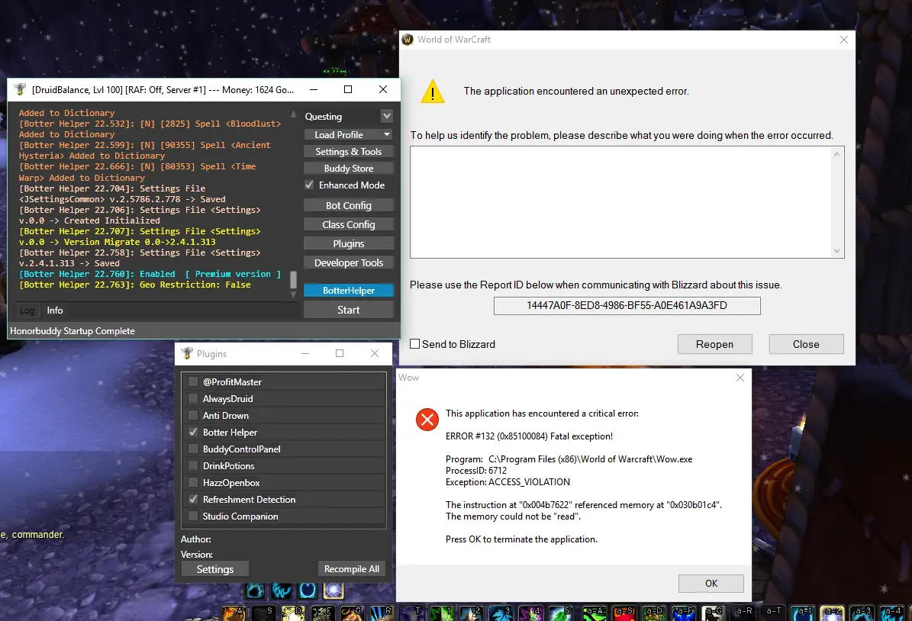The image size is (912, 621).
Task: Click the BotterHelper button
Action: 349,290
